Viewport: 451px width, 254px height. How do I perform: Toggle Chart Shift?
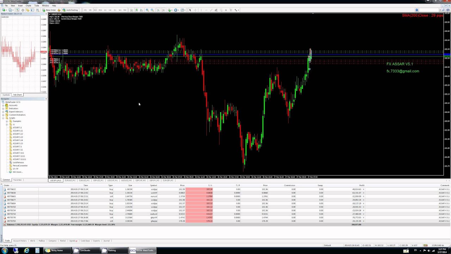pyautogui.click(x=163, y=10)
